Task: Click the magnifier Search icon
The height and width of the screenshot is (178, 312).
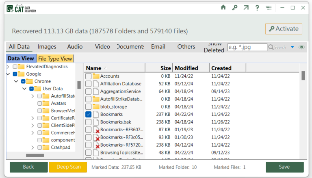Action: (271, 47)
